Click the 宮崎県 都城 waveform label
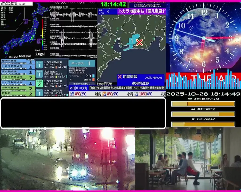Screen dimensions: 241x192 pos(54,48)
